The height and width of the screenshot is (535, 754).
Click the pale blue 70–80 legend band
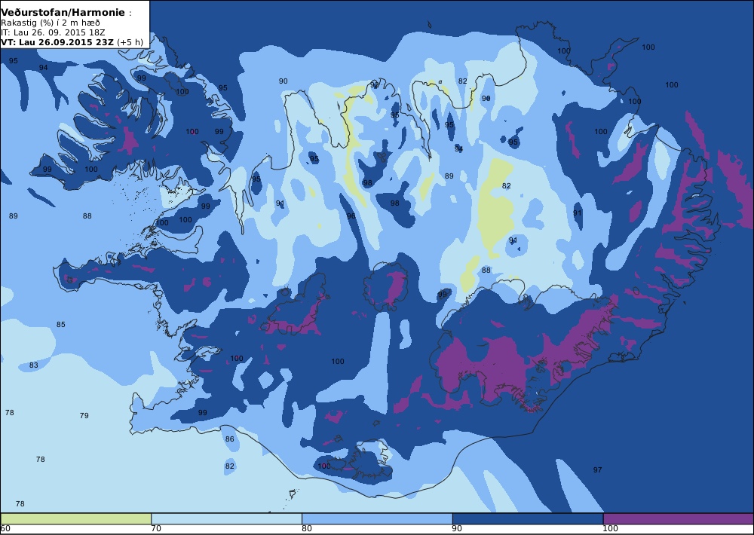tap(226, 518)
